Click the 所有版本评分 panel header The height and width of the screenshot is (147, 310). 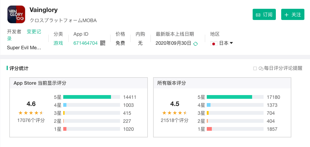pyautogui.click(x=172, y=83)
